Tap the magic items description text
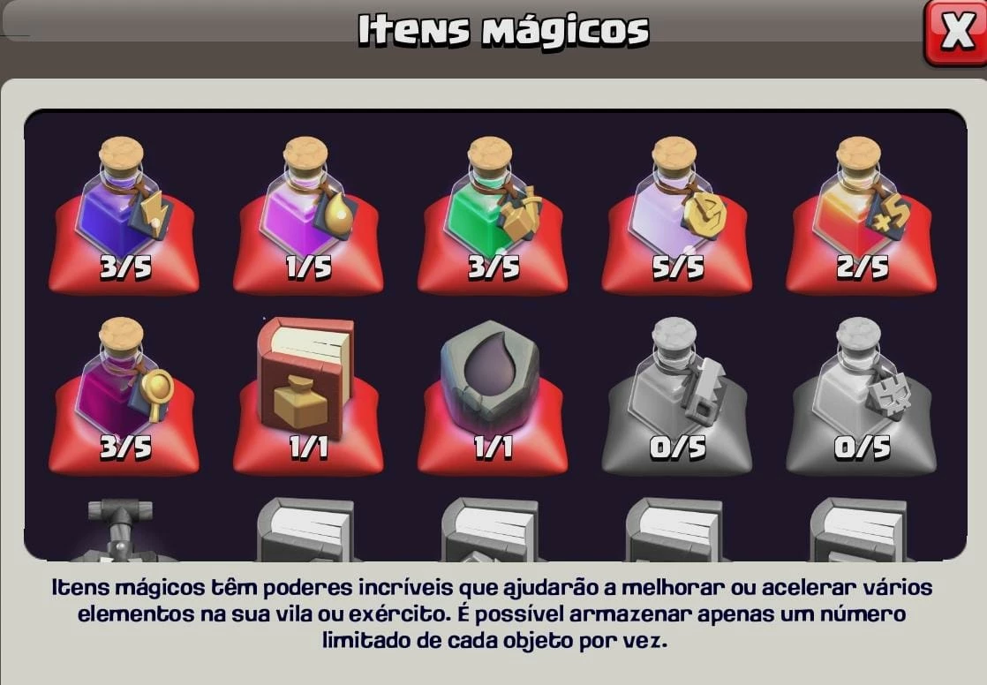The image size is (987, 685). 493,613
